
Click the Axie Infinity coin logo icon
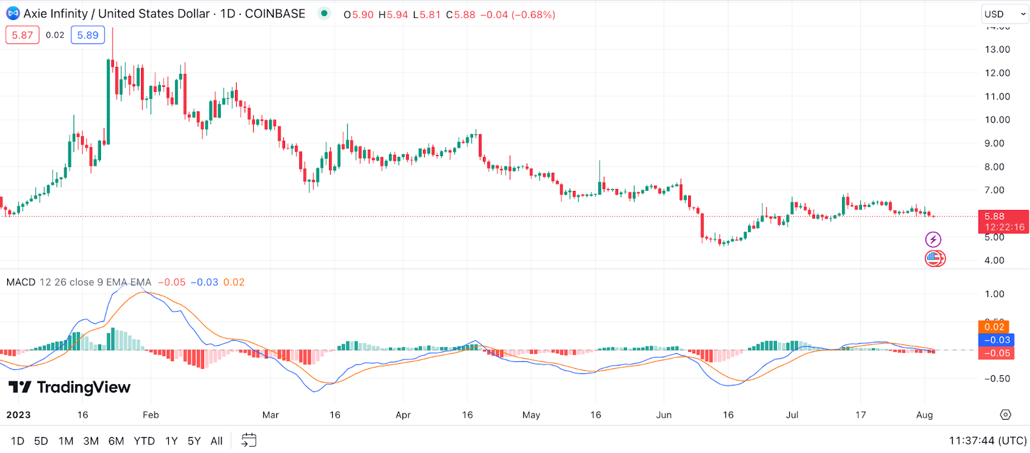coord(13,13)
